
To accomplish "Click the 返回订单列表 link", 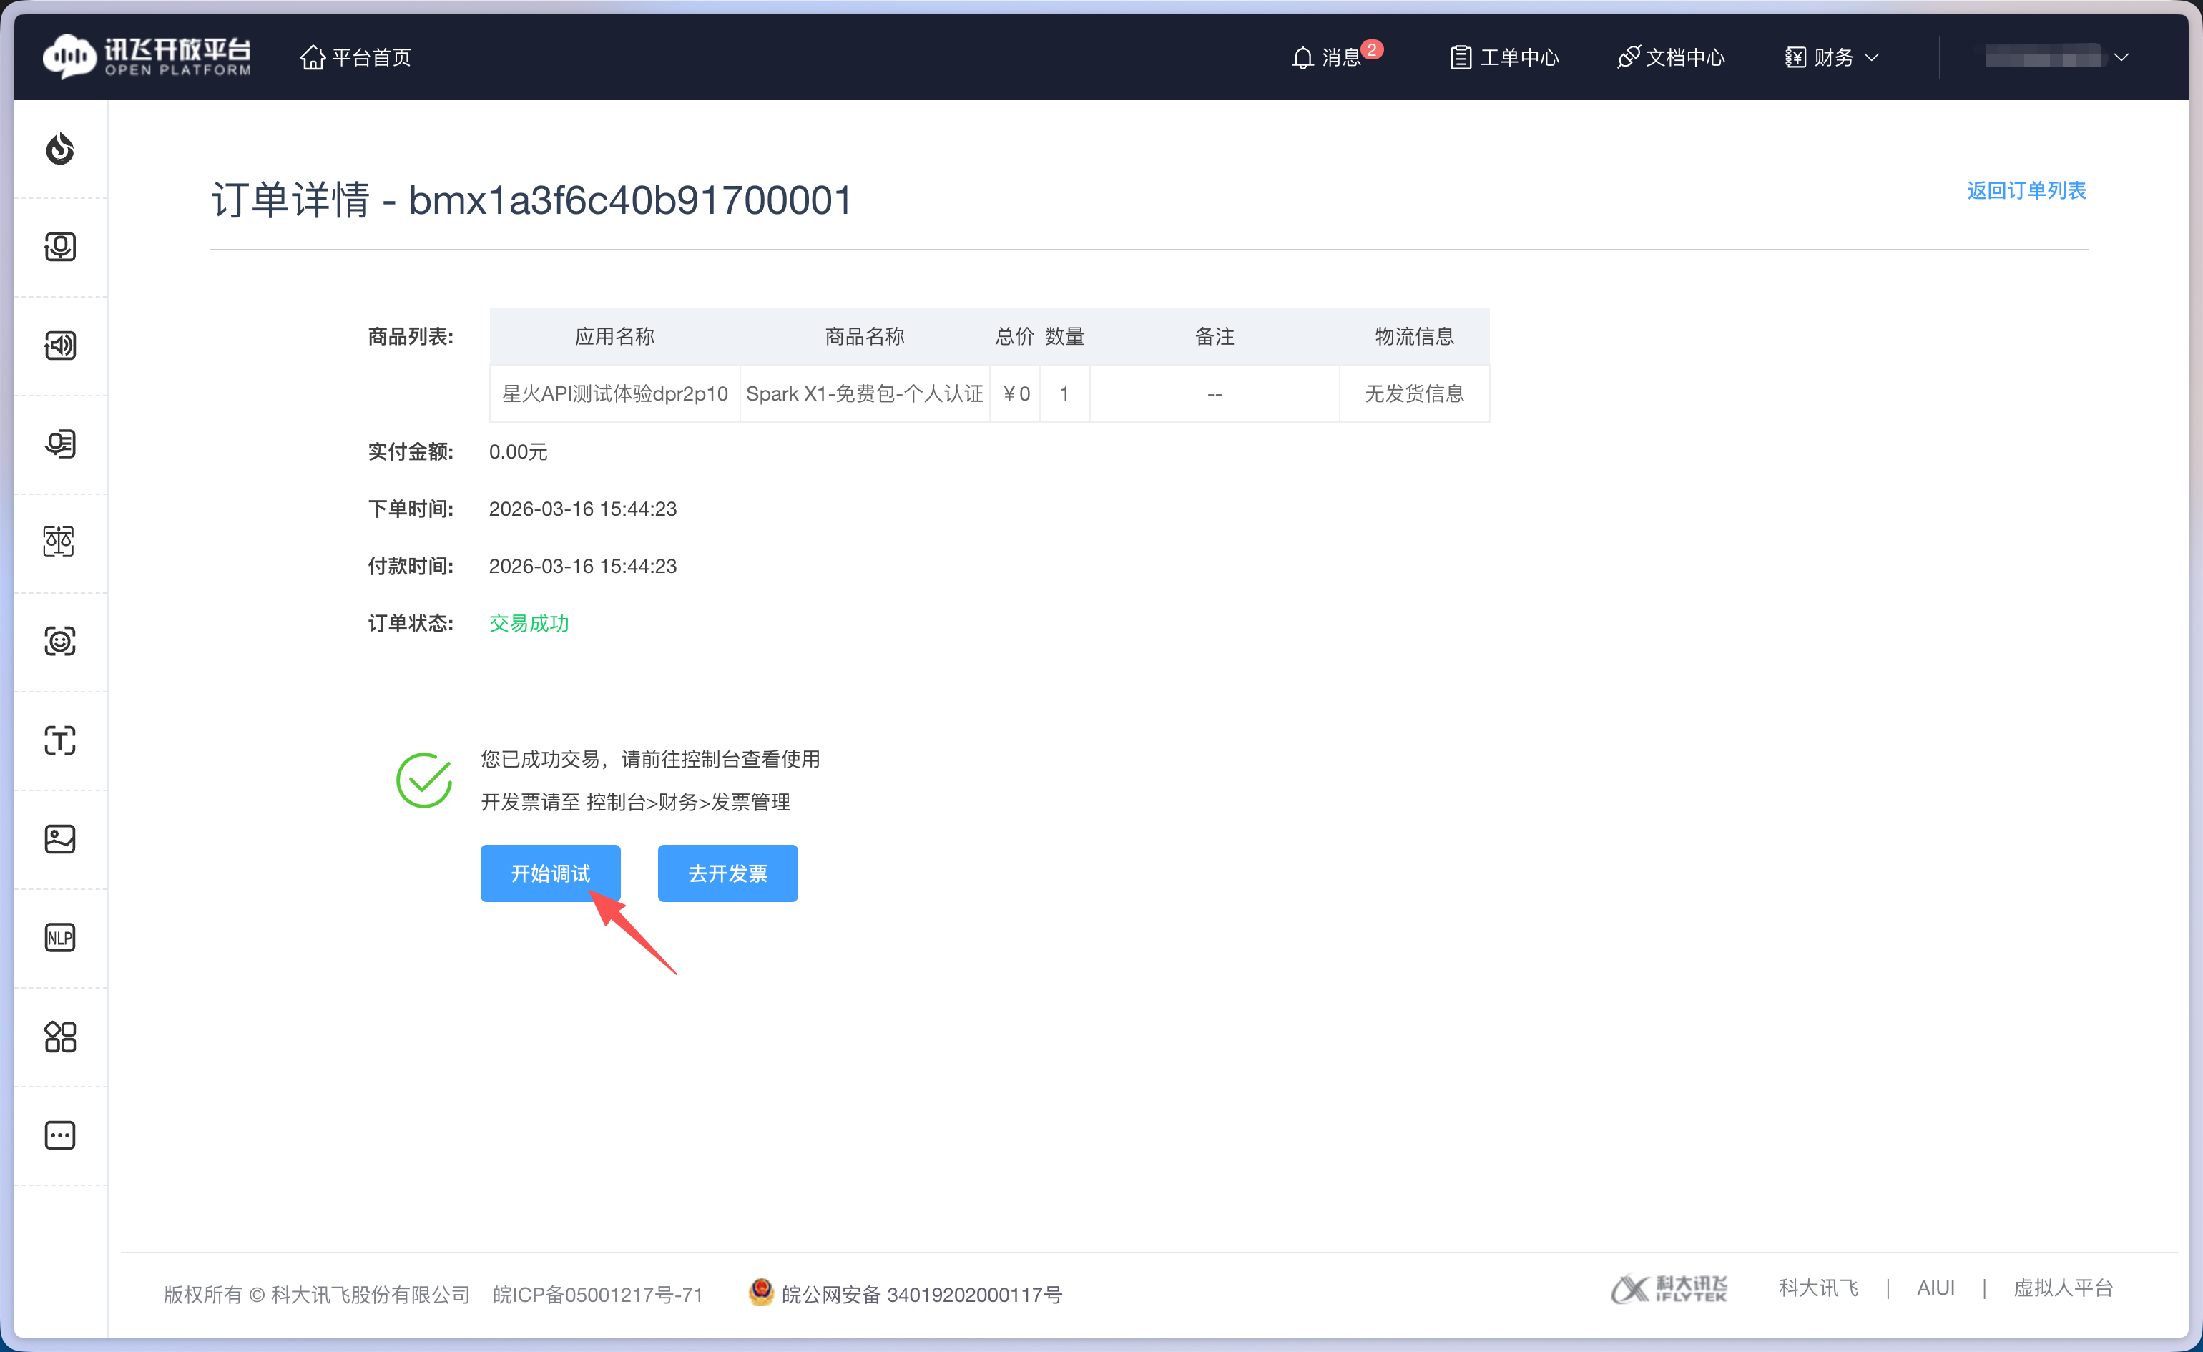I will (x=2026, y=190).
